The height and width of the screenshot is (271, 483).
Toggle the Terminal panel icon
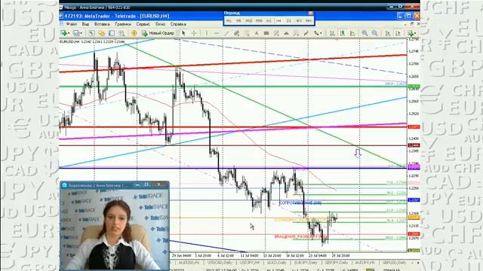[x=122, y=33]
